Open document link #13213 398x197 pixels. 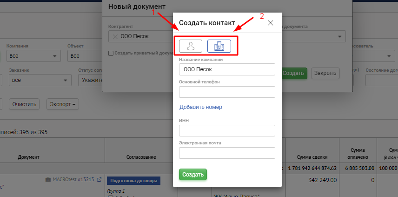coord(86,180)
